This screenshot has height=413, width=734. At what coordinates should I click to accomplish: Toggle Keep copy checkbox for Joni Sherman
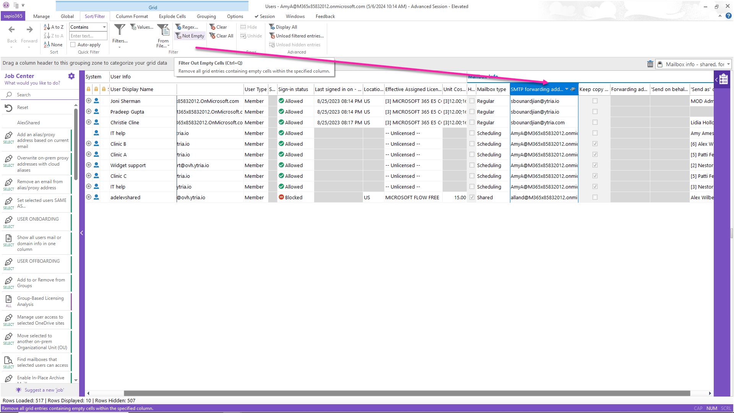(x=595, y=101)
